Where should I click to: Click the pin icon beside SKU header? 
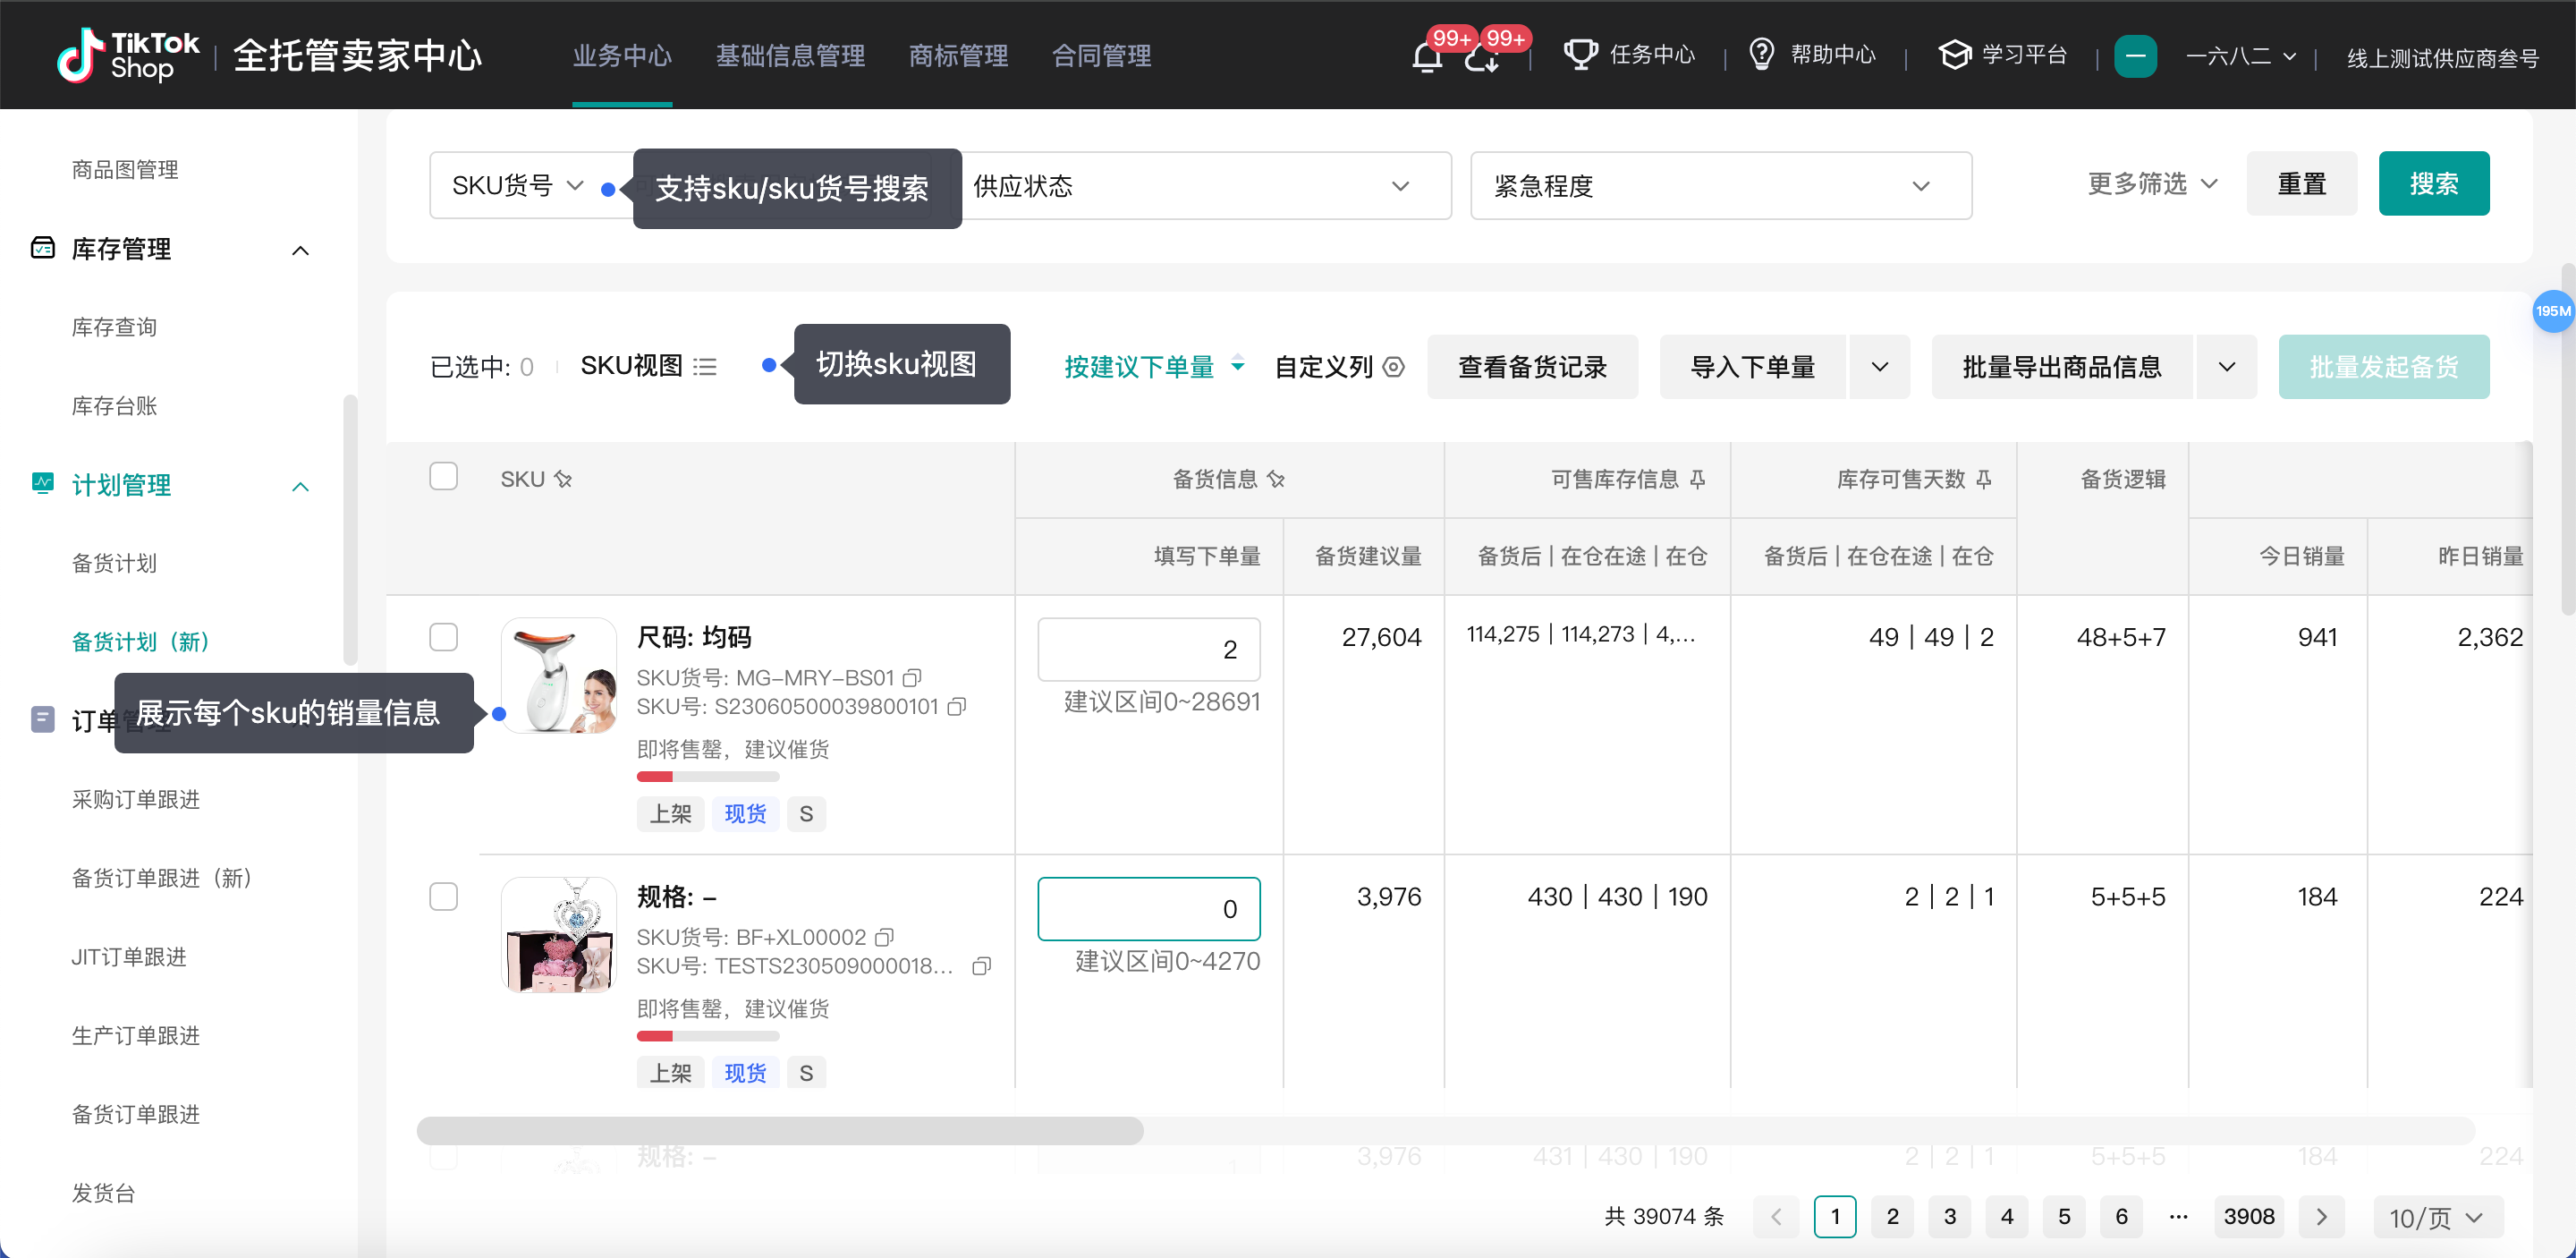[x=563, y=479]
